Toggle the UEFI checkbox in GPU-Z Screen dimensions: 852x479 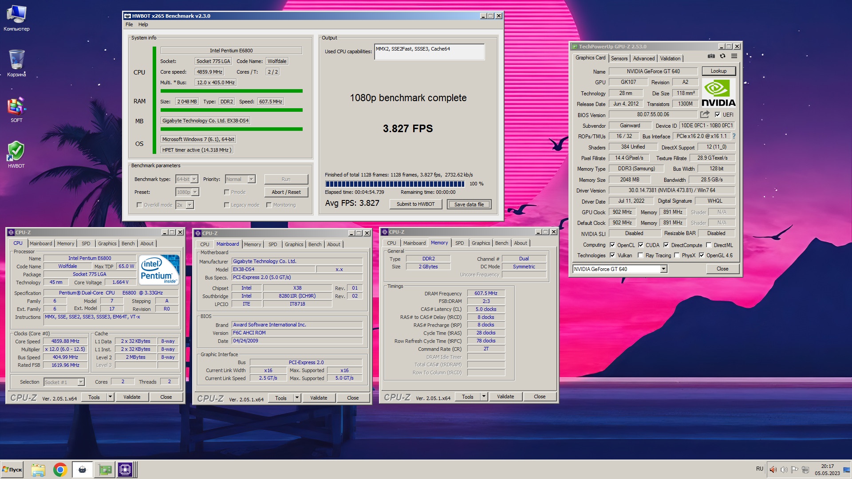click(x=718, y=114)
